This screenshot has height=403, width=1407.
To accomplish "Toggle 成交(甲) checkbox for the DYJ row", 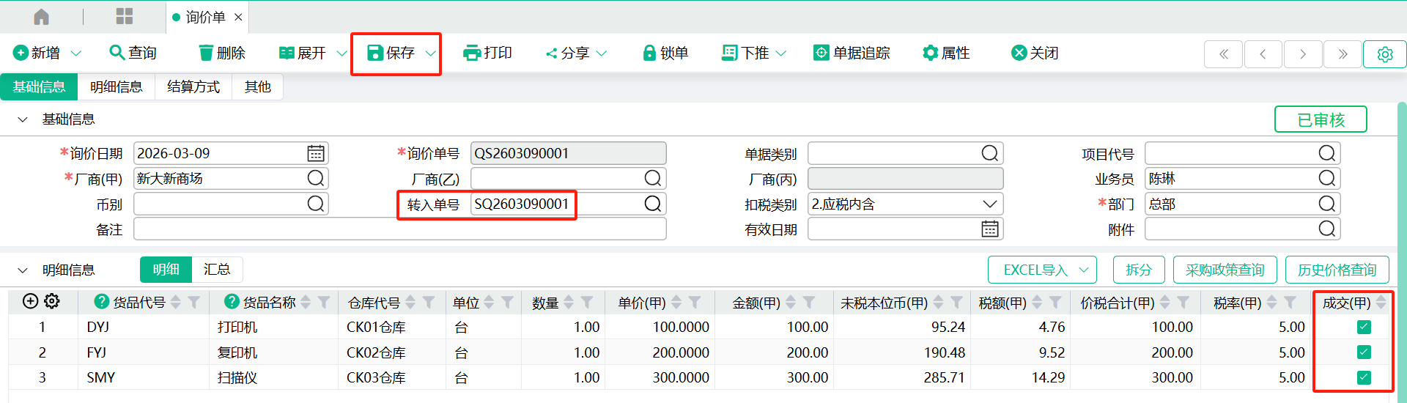I will click(x=1363, y=327).
